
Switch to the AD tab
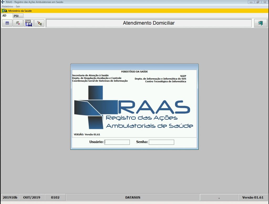7,16
